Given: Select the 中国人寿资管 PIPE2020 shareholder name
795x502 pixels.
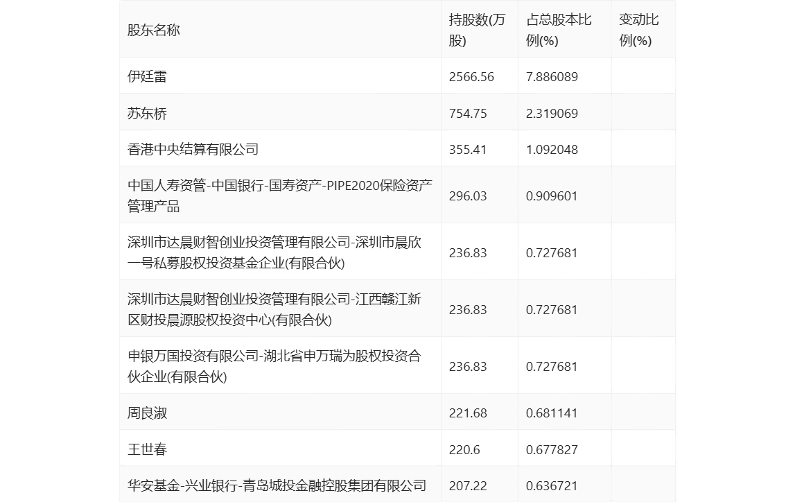Looking at the screenshot, I should pyautogui.click(x=280, y=196).
